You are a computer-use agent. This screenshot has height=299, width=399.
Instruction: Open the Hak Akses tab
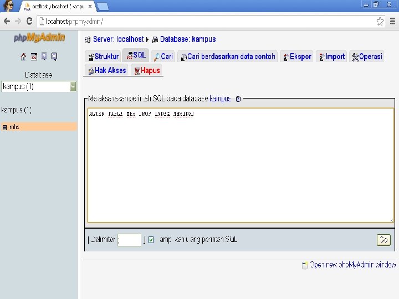point(107,70)
